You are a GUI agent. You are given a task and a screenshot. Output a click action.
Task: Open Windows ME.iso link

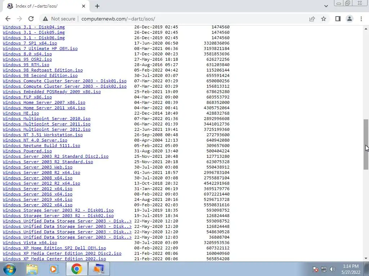tap(21, 113)
